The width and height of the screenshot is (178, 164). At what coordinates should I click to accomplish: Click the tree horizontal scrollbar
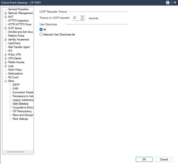pos(16,152)
